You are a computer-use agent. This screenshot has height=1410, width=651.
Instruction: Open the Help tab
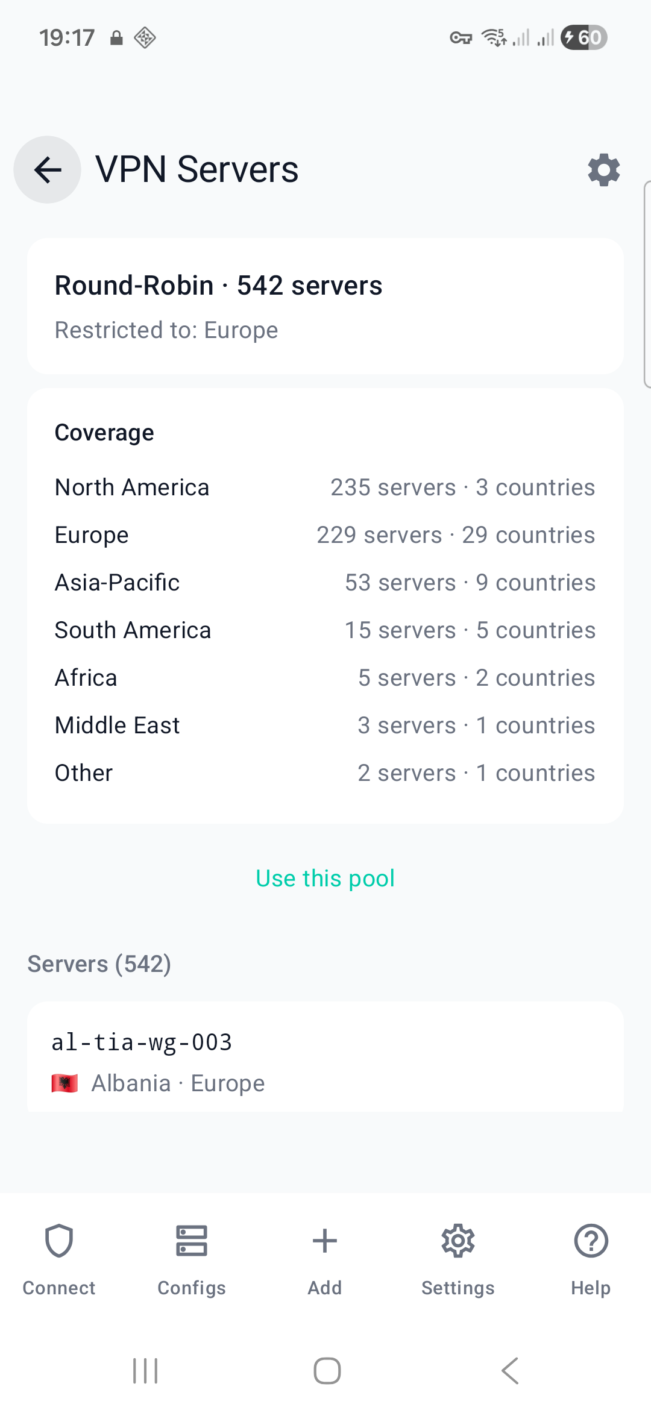[x=591, y=1259]
